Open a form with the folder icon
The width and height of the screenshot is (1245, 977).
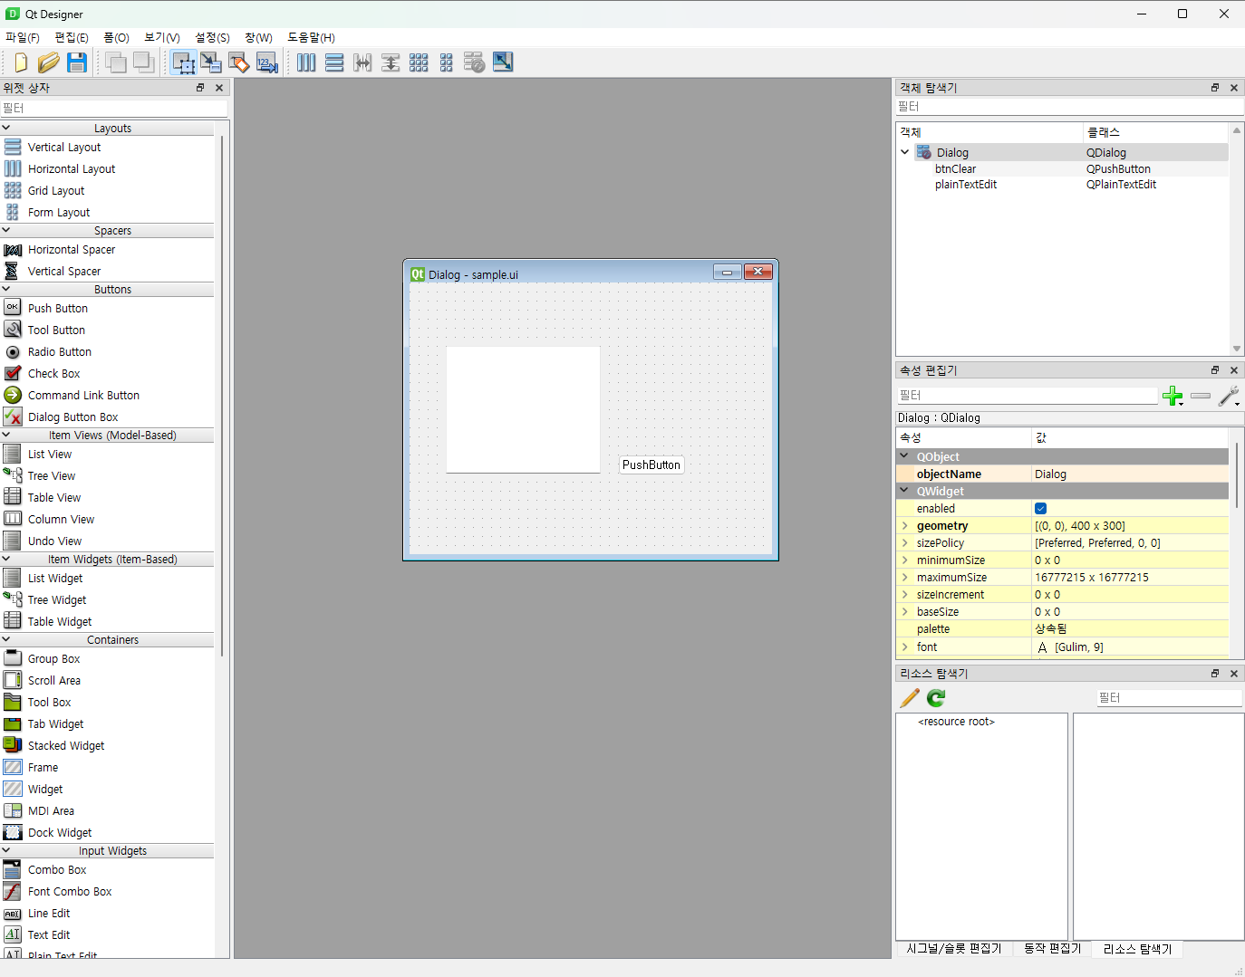(x=49, y=62)
